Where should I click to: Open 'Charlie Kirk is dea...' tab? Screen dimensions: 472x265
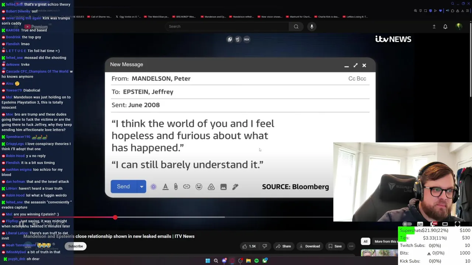click(x=327, y=17)
